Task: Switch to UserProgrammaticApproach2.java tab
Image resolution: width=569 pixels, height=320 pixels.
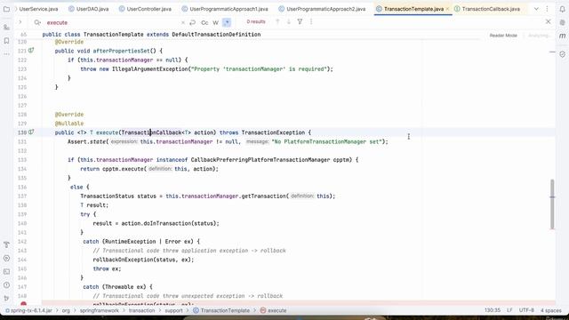Action: 322,9
